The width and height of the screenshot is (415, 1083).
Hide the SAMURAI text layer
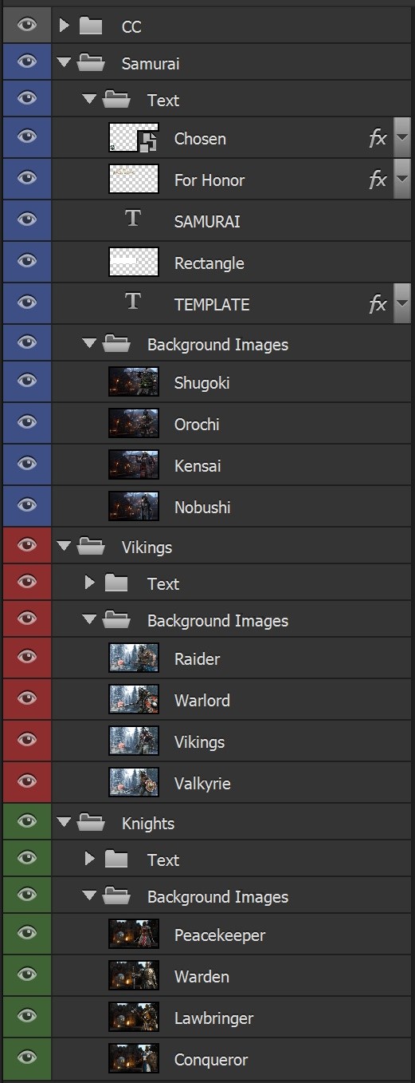[27, 220]
